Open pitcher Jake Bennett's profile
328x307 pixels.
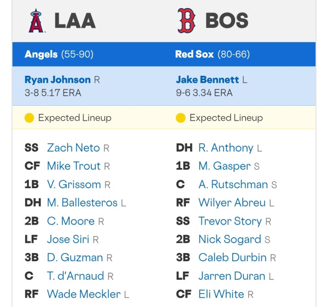point(207,80)
